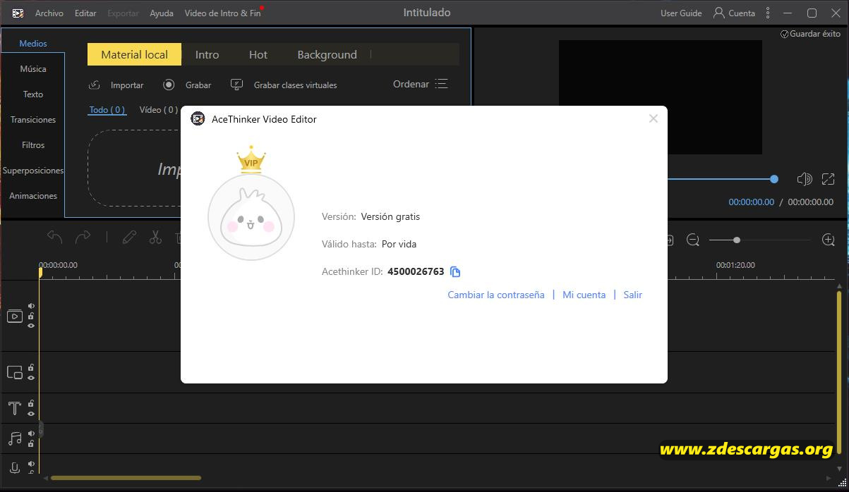This screenshot has height=492, width=849.
Task: Mute the voiceover track speaker
Action: coord(31,465)
